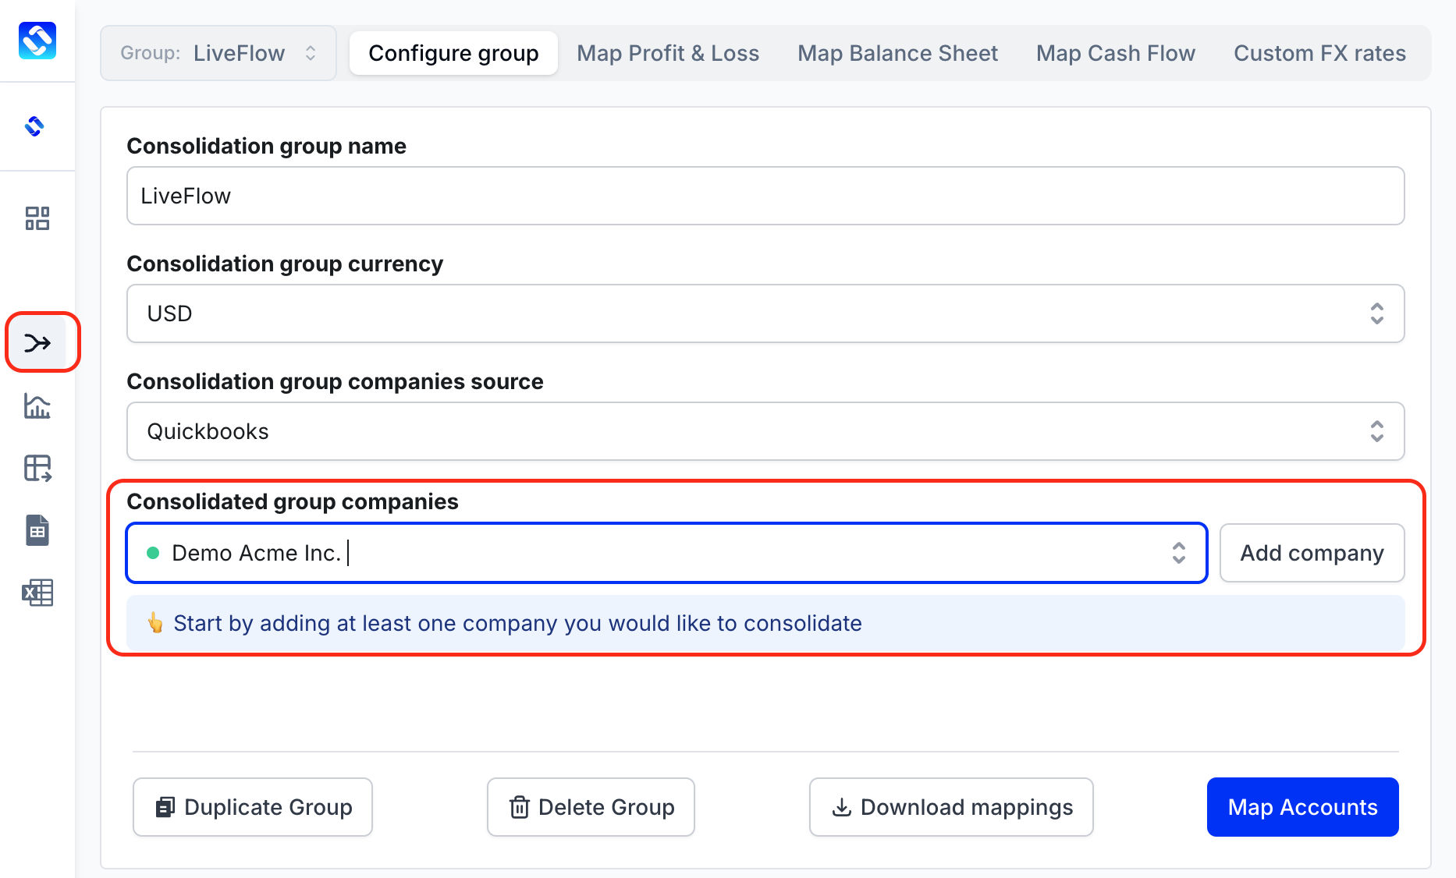Click the Download mappings button

point(951,807)
